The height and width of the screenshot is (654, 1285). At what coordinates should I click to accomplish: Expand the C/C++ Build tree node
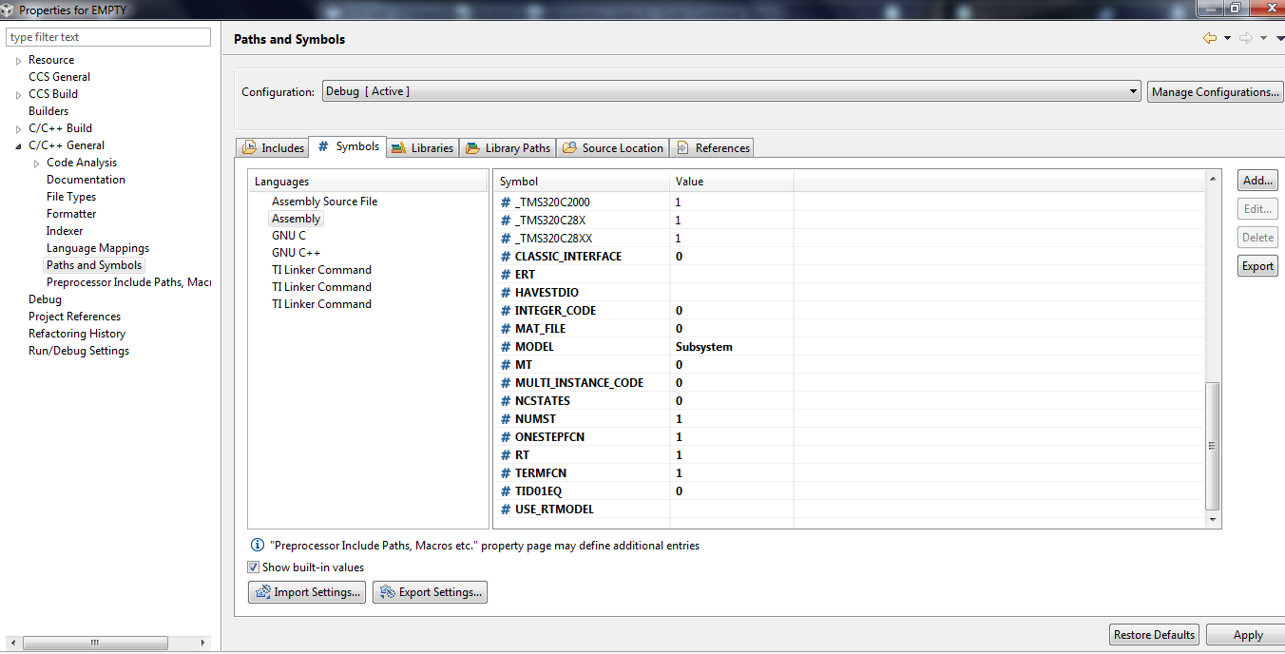(18, 129)
